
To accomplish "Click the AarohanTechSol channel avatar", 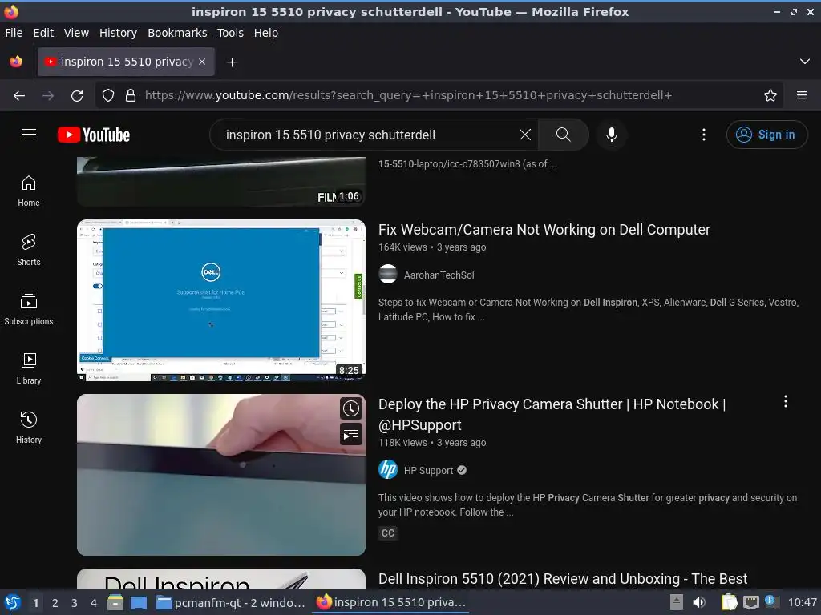I will pyautogui.click(x=388, y=274).
